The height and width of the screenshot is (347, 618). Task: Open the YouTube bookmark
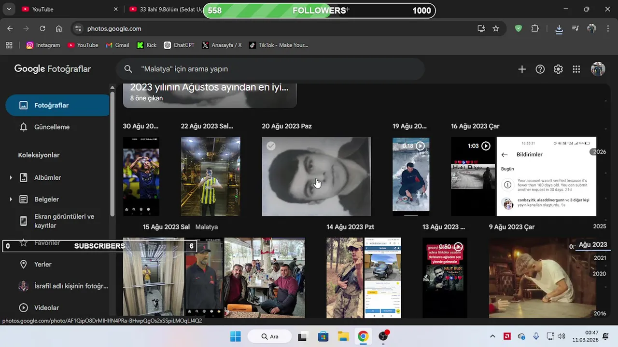83,45
